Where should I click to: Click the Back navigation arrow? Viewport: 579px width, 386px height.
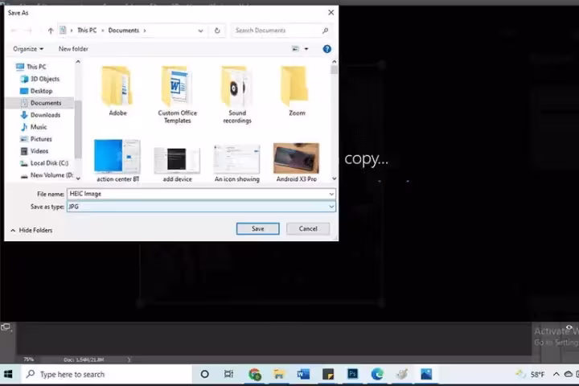(x=14, y=31)
